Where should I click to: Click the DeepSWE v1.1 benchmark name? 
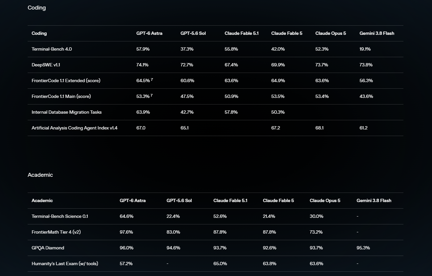(46, 65)
